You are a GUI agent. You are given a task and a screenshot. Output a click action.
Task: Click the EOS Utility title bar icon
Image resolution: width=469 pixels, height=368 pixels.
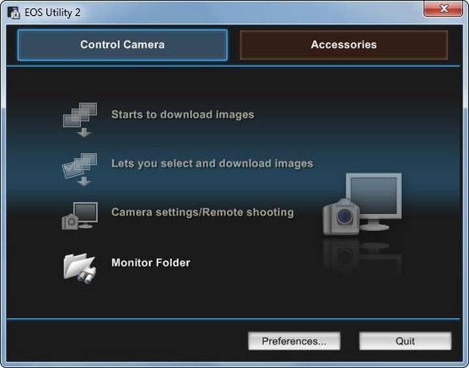12,12
